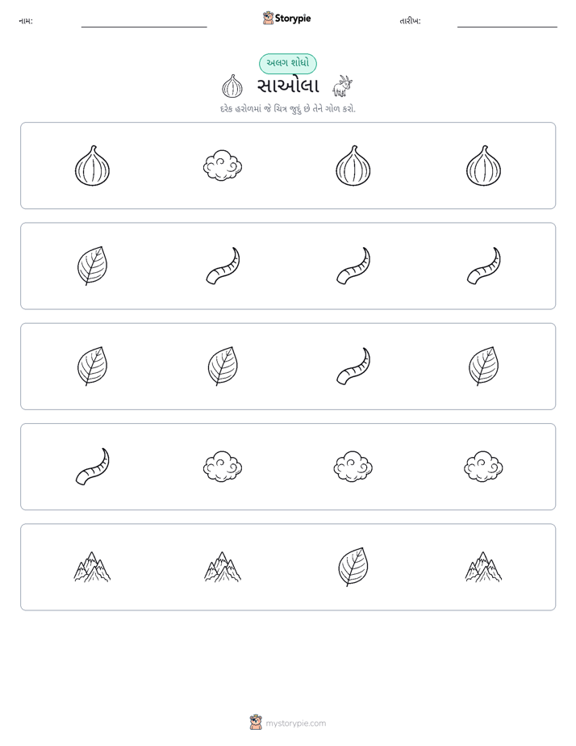Open the mystorypie.com footer link
Viewport: 576px width, 746px height.
[x=295, y=723]
